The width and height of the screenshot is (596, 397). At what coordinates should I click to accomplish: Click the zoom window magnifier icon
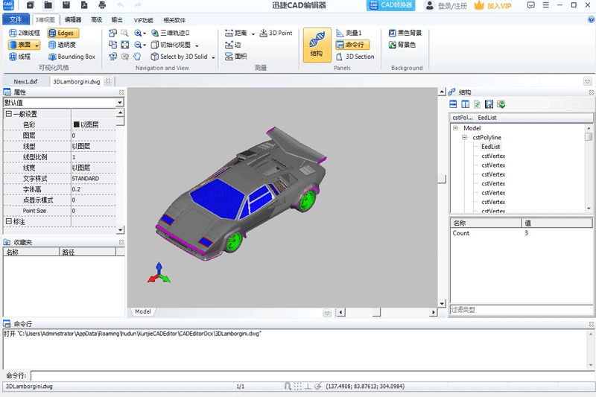pos(124,33)
